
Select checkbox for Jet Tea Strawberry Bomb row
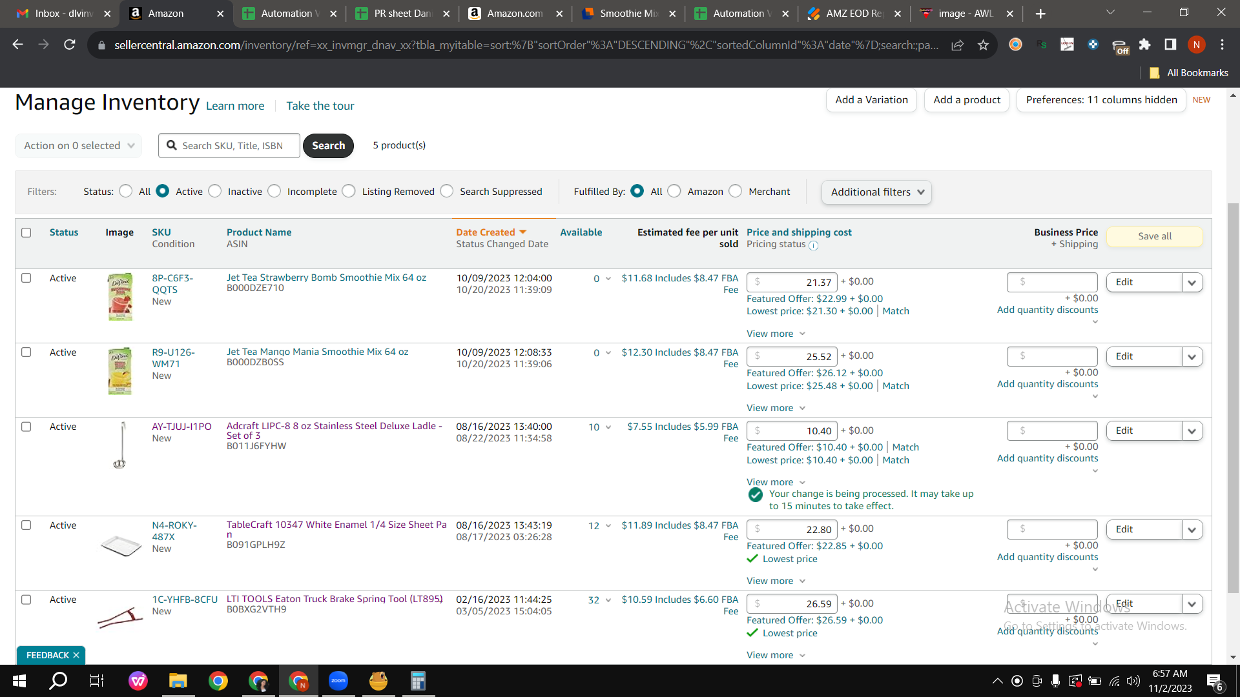coord(26,278)
